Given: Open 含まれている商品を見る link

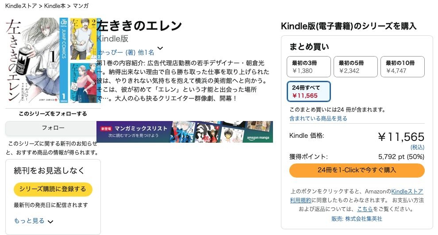Looking at the screenshot, I should (318, 118).
